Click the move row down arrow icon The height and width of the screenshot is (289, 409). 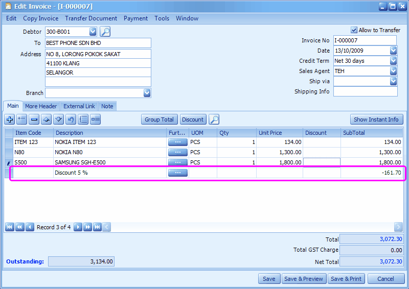[59, 119]
